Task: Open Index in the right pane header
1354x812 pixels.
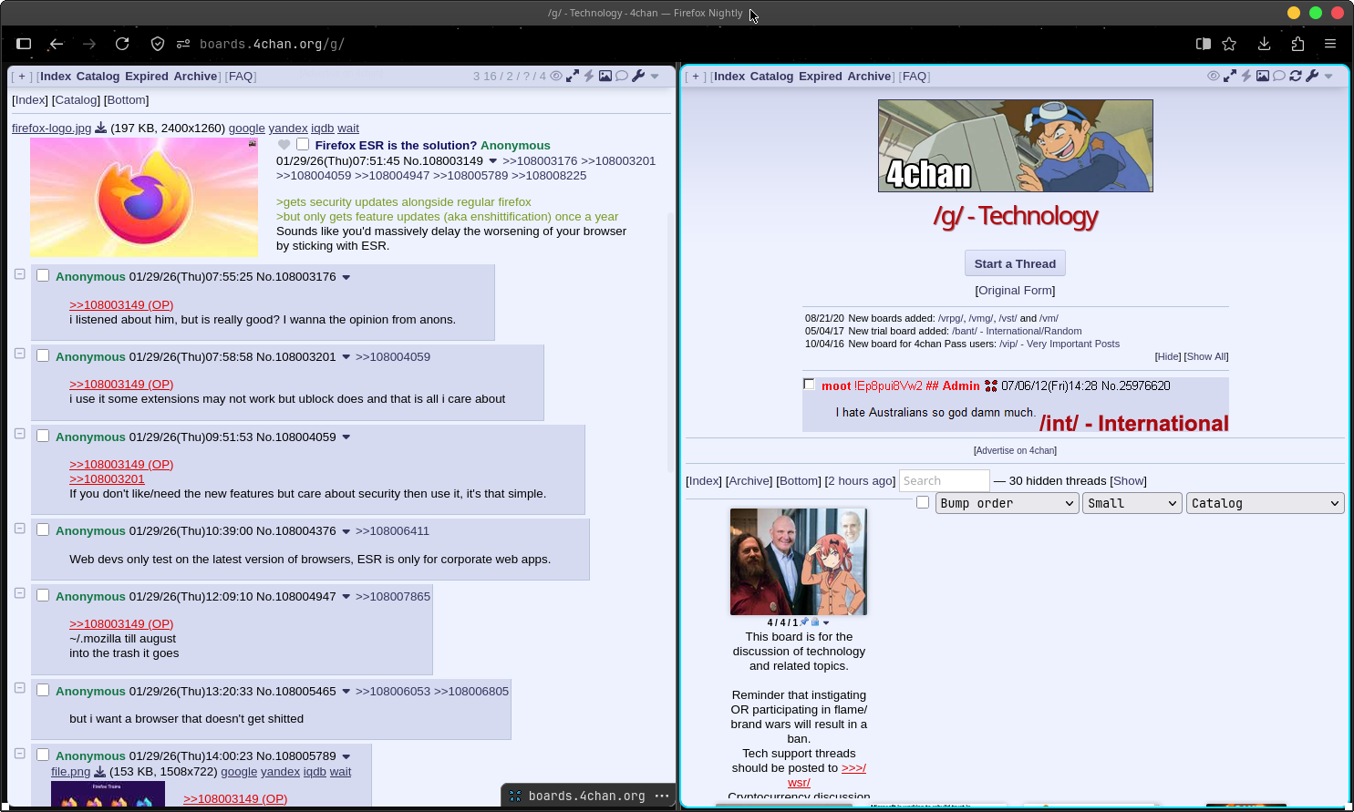Action: pyautogui.click(x=729, y=77)
